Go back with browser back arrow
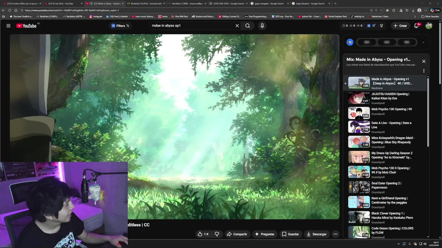 3,10
